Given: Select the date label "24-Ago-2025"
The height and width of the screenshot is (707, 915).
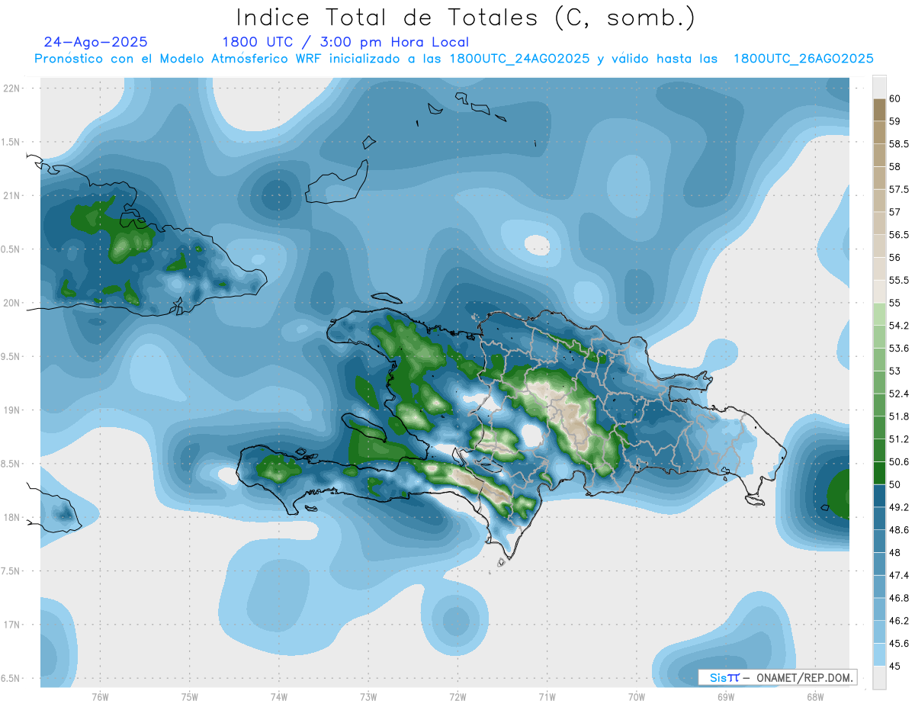Looking at the screenshot, I should [96, 42].
